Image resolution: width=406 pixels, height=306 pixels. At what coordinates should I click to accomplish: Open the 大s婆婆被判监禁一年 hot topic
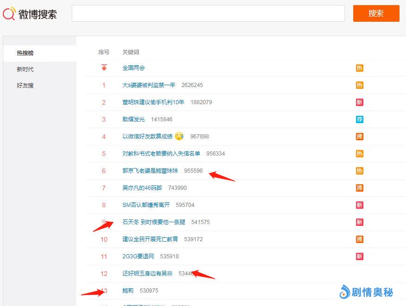click(149, 85)
